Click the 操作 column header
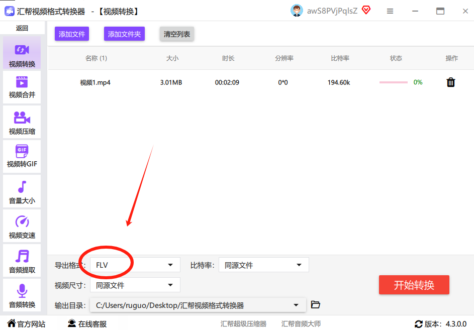The width and height of the screenshot is (474, 330). (451, 58)
